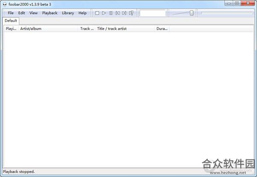Screen dimensions: 257x177
Task: Go to the previous track
Action: point(117,13)
